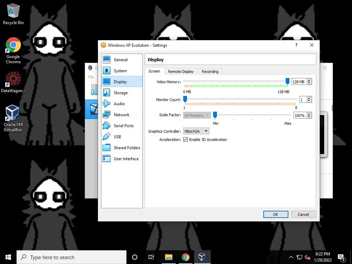This screenshot has width=352, height=264.
Task: Increase Monitor Count with up arrow
Action: [309, 98]
